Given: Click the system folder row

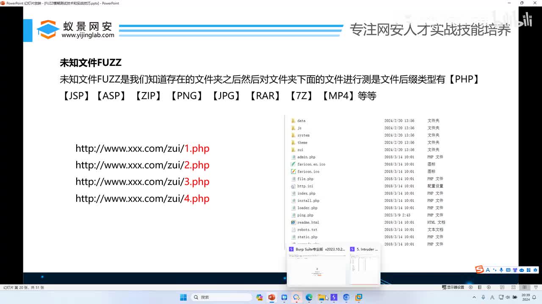Looking at the screenshot, I should [x=365, y=135].
